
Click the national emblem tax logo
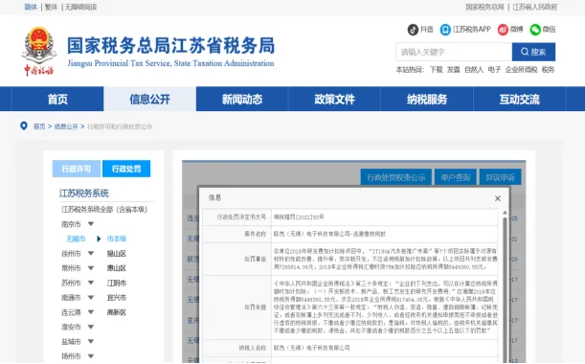click(x=39, y=50)
